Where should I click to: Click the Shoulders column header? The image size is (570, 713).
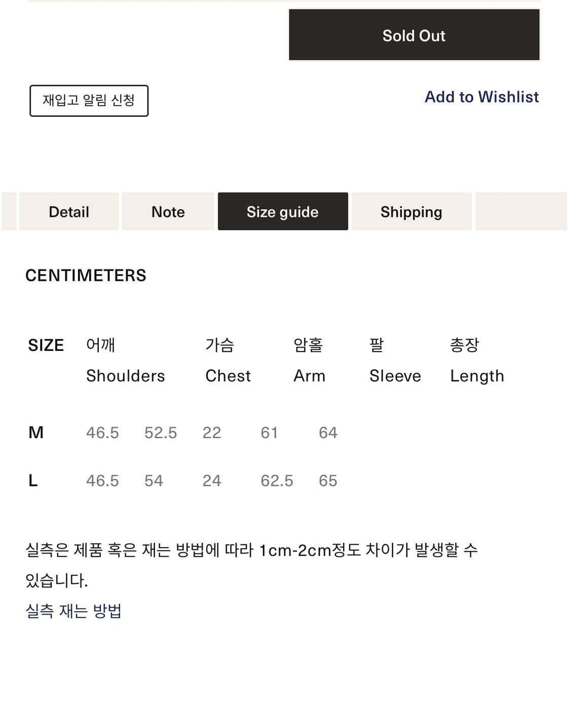(x=125, y=376)
